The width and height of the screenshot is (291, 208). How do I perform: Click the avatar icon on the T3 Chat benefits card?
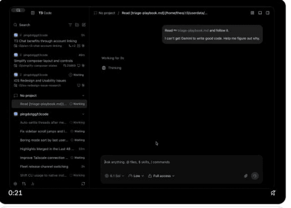click(16, 35)
